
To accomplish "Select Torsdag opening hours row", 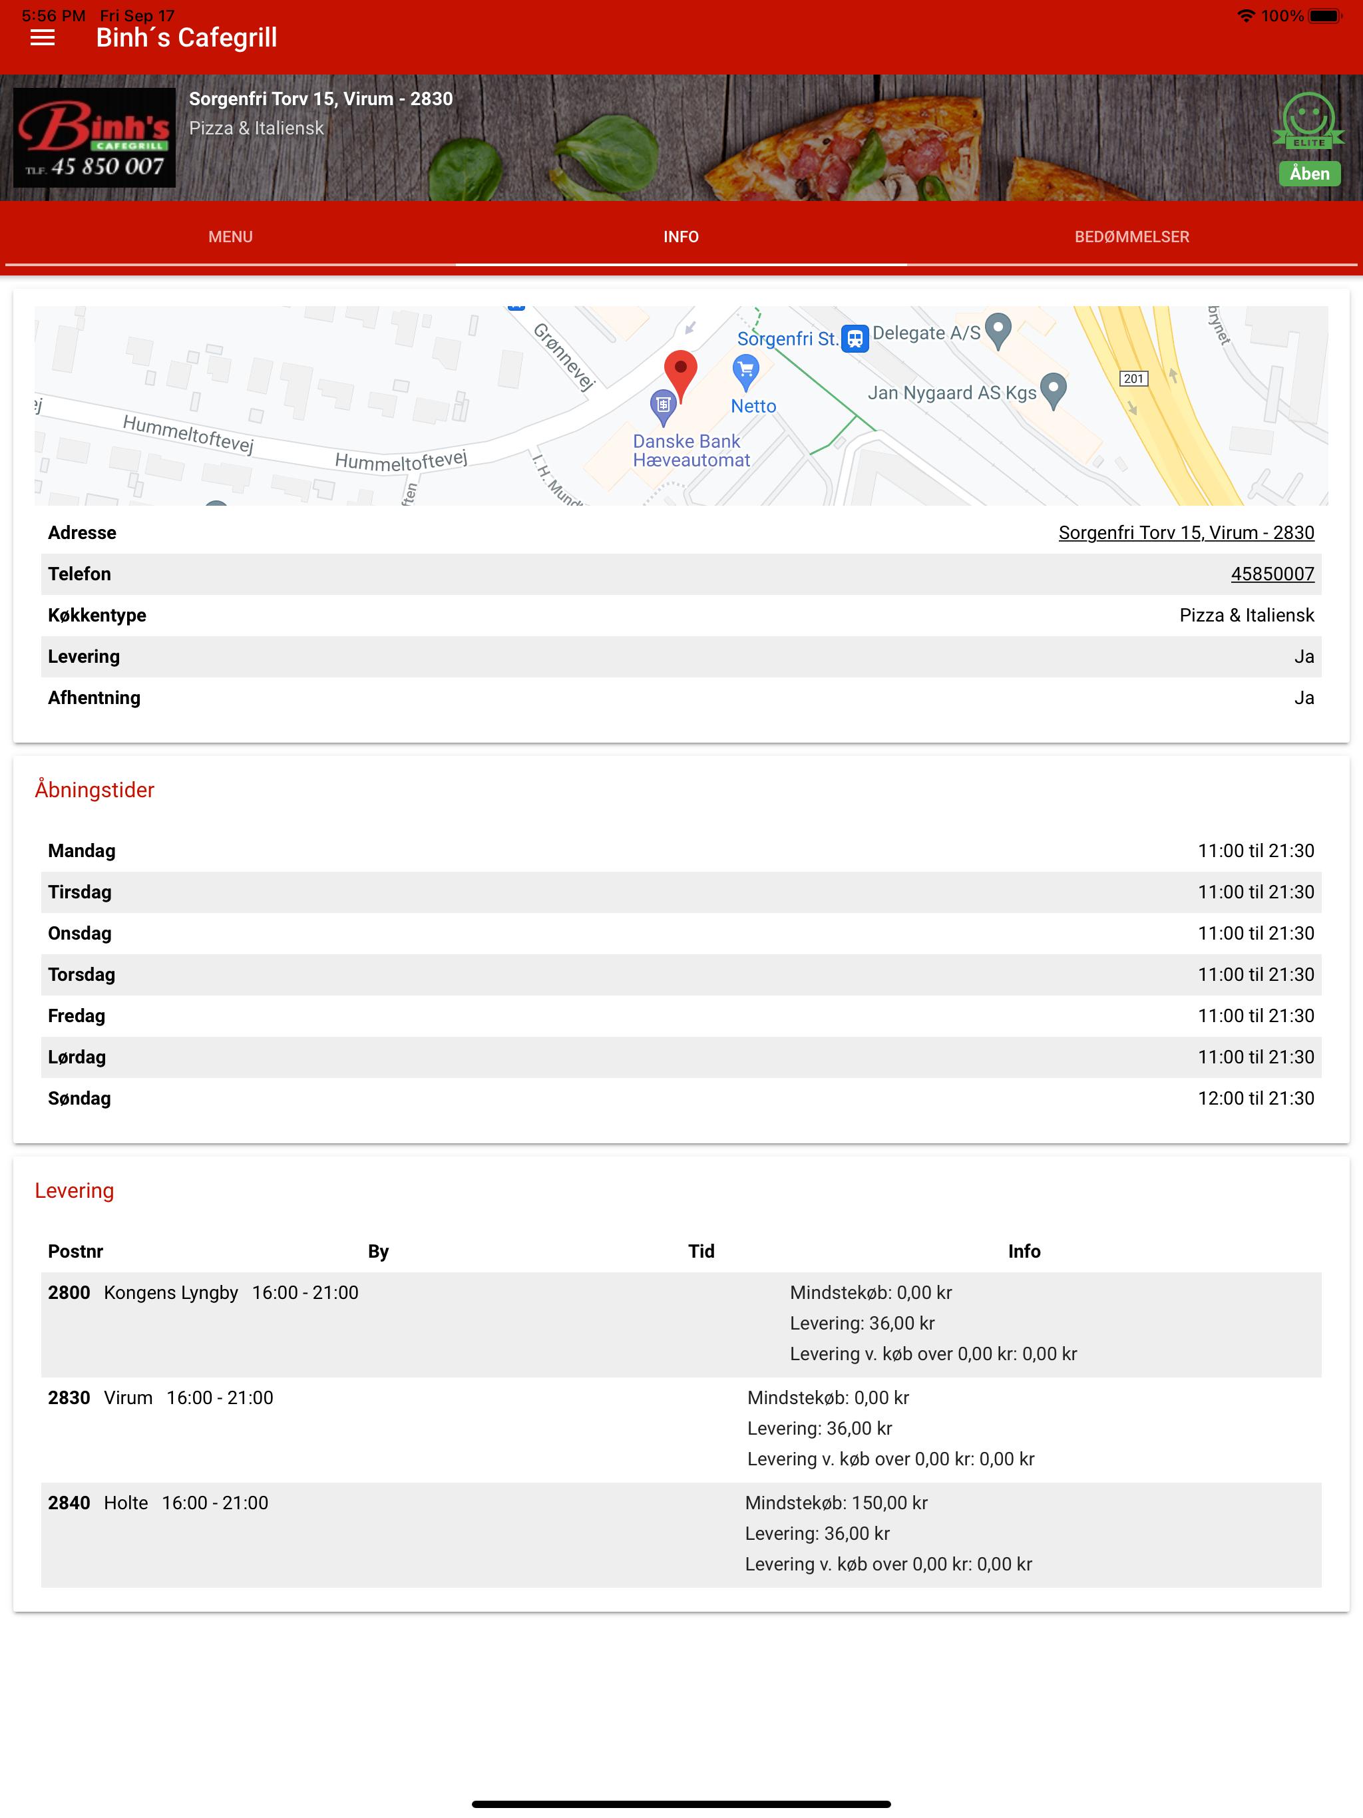I will pyautogui.click(x=681, y=974).
